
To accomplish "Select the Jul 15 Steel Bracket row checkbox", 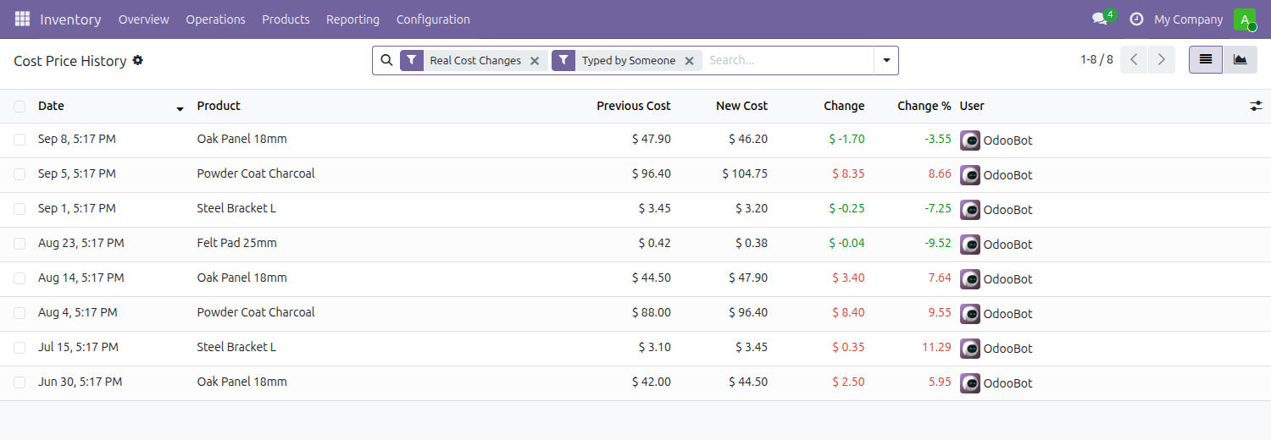I will point(19,348).
